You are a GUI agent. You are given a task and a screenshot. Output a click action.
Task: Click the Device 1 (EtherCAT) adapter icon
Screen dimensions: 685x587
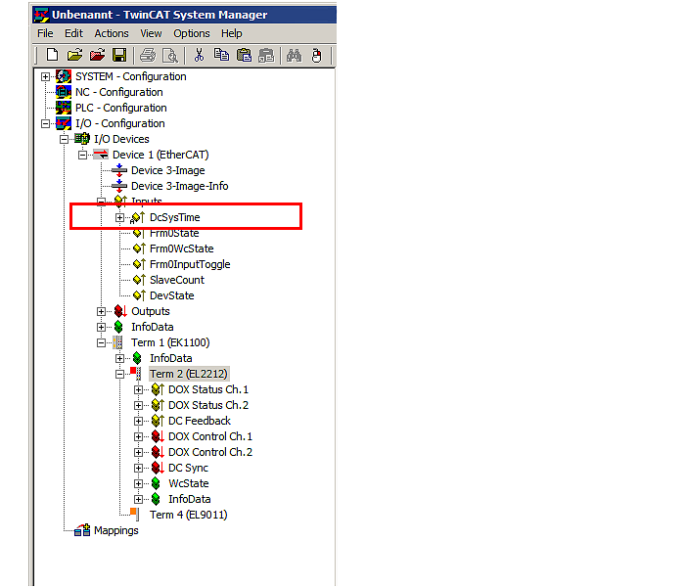(x=101, y=155)
